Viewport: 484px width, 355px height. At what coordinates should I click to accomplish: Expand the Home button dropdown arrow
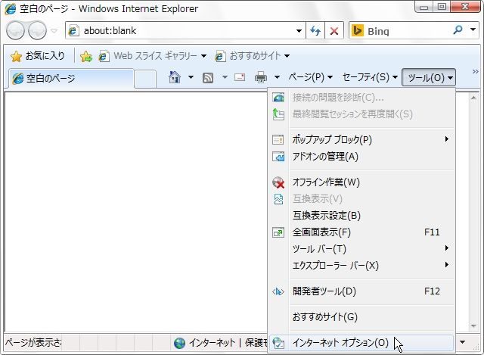point(191,77)
